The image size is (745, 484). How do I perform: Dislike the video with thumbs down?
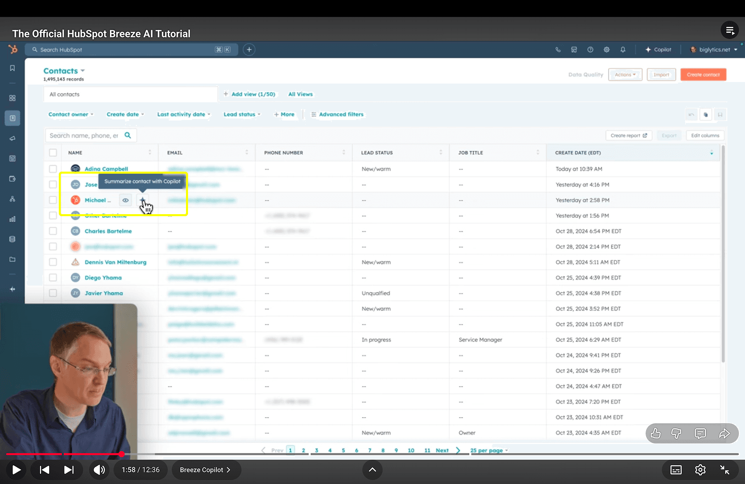[x=677, y=433]
